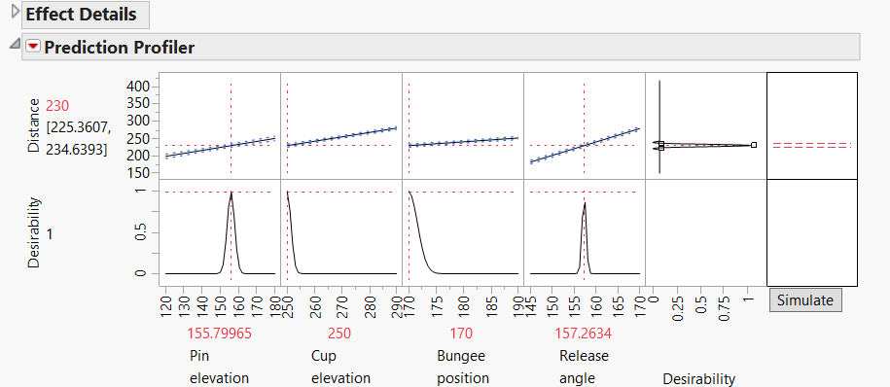Click the Simulate button
Image resolution: width=890 pixels, height=387 pixels.
pos(804,299)
